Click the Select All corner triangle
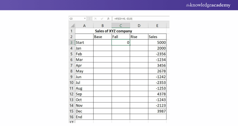This screenshot has height=126, width=238. point(71,26)
